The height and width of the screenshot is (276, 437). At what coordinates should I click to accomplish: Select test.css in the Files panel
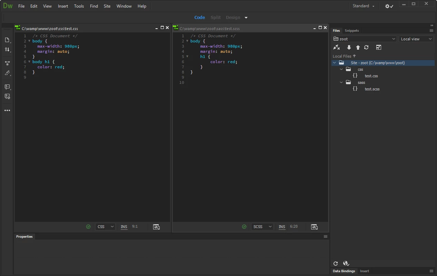[371, 76]
